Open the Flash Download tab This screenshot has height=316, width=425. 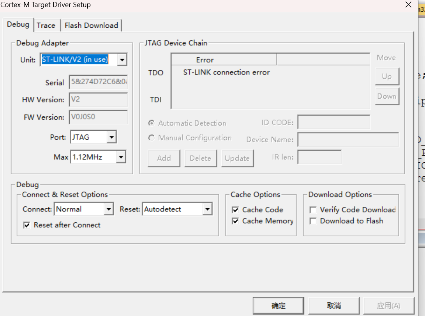pos(91,25)
